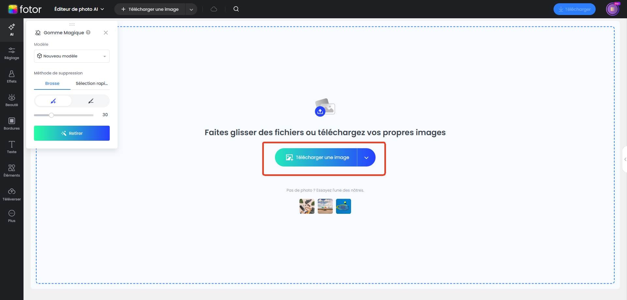Open the Bordures panel
627x300 pixels.
[11, 123]
